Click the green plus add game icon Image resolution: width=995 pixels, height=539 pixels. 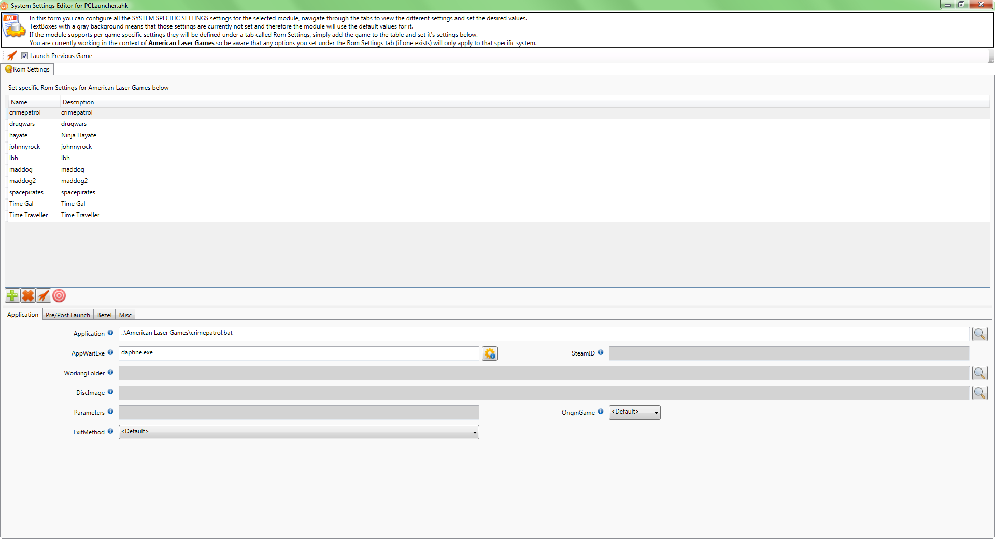coord(12,296)
